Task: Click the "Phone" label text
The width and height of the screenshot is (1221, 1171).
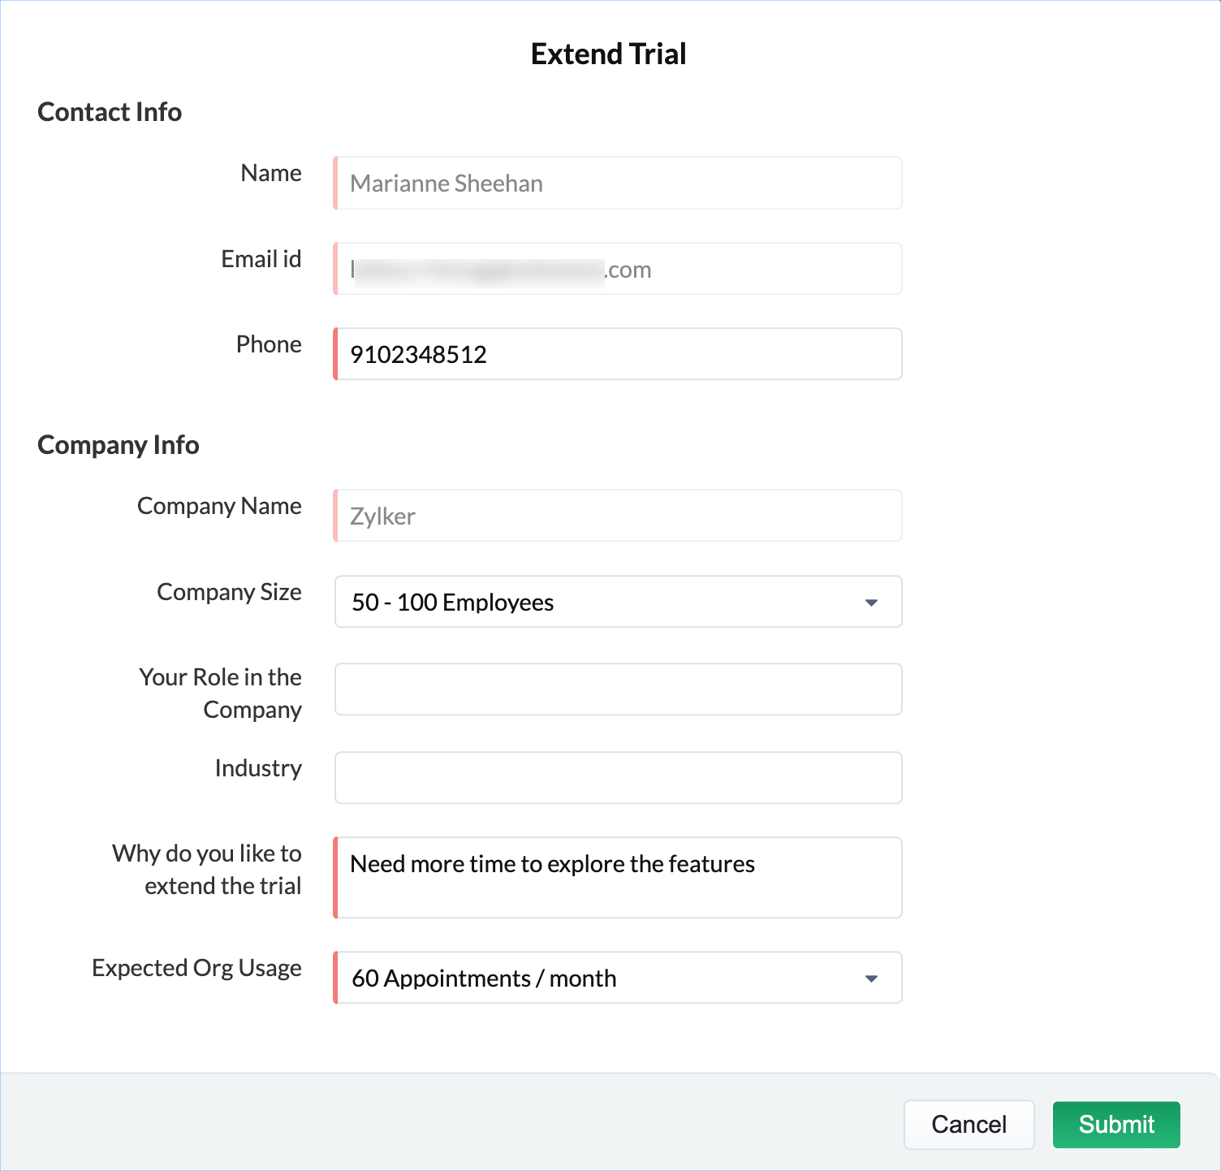Action: click(269, 344)
